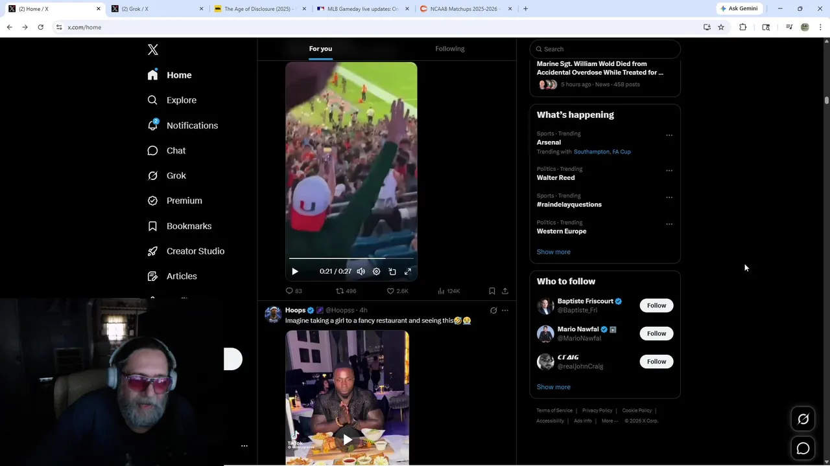Image resolution: width=830 pixels, height=466 pixels.
Task: Bookmark this page with the star icon
Action: click(x=721, y=27)
